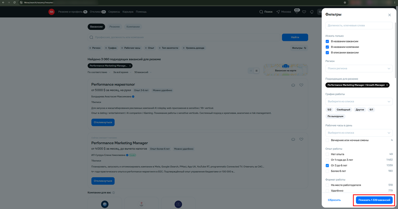Viewport: 398px width, 209px height.
Task: Close the Фильтры panel with the X icon
Action: (x=389, y=15)
